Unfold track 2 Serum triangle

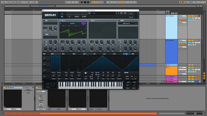(167, 41)
